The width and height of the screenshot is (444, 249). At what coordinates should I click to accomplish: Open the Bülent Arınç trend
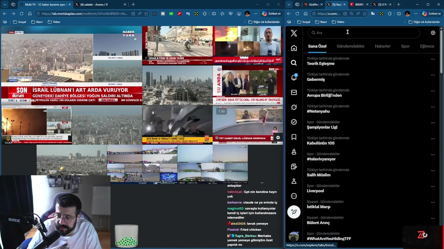point(318,223)
